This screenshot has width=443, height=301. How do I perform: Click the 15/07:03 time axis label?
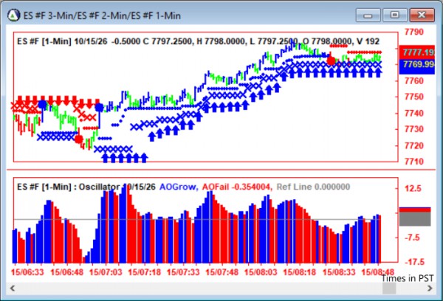(106, 272)
